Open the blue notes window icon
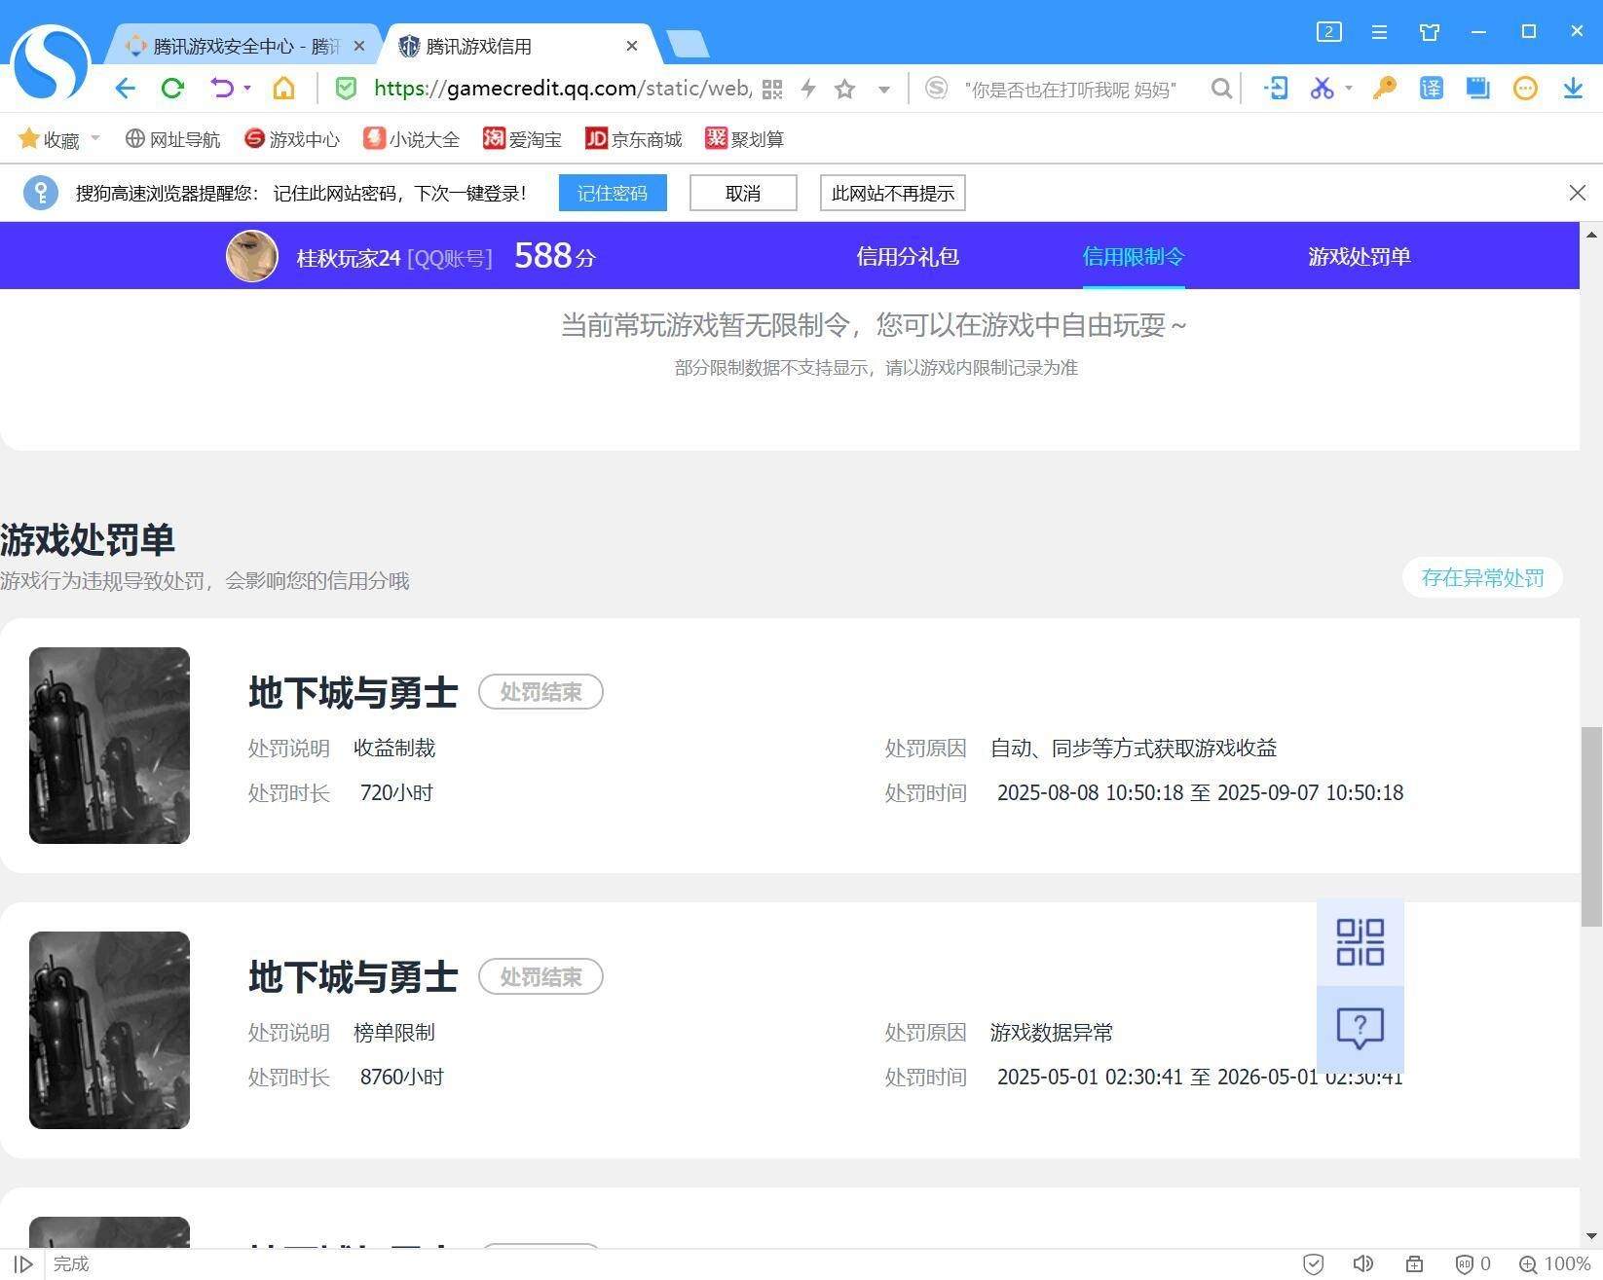The height and width of the screenshot is (1280, 1603). pyautogui.click(x=1478, y=89)
